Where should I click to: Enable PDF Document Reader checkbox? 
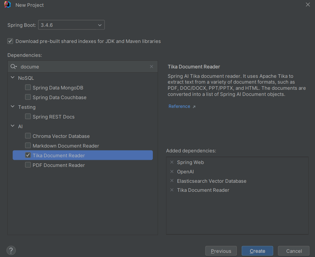[x=28, y=165]
